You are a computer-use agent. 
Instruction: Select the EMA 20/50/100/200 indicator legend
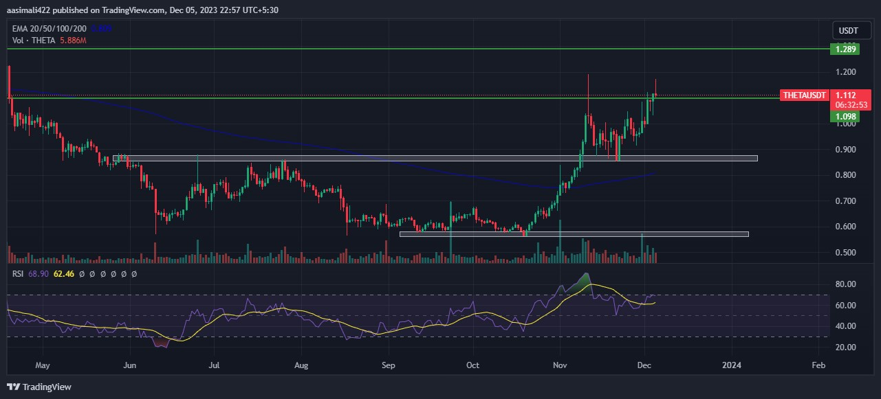tap(50, 29)
